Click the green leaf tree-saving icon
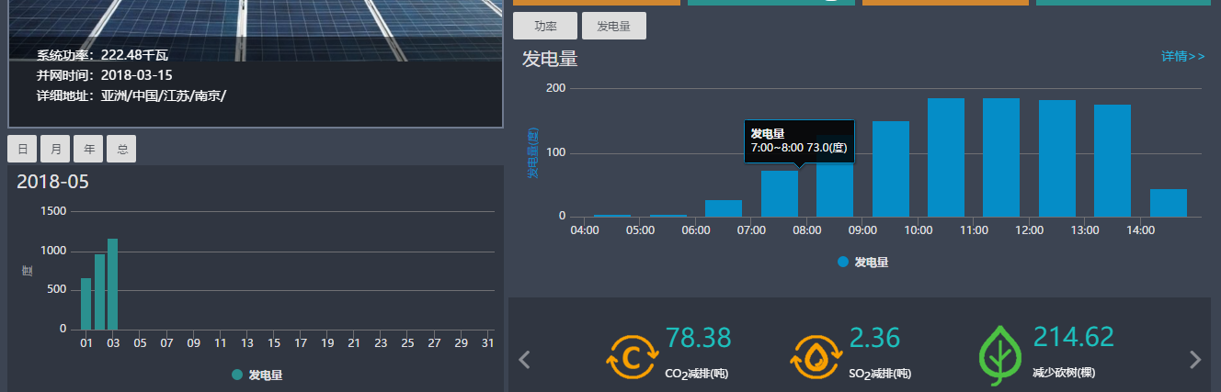This screenshot has width=1221, height=392. 1000,356
